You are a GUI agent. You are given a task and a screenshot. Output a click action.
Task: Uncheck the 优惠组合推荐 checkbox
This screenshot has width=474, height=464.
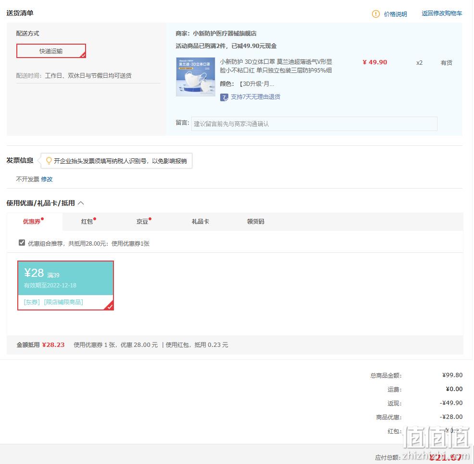22,243
